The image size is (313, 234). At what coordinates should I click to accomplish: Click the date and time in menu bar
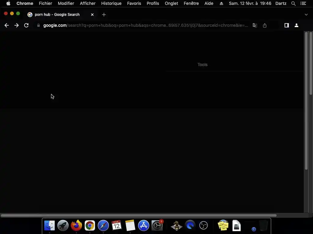click(250, 3)
